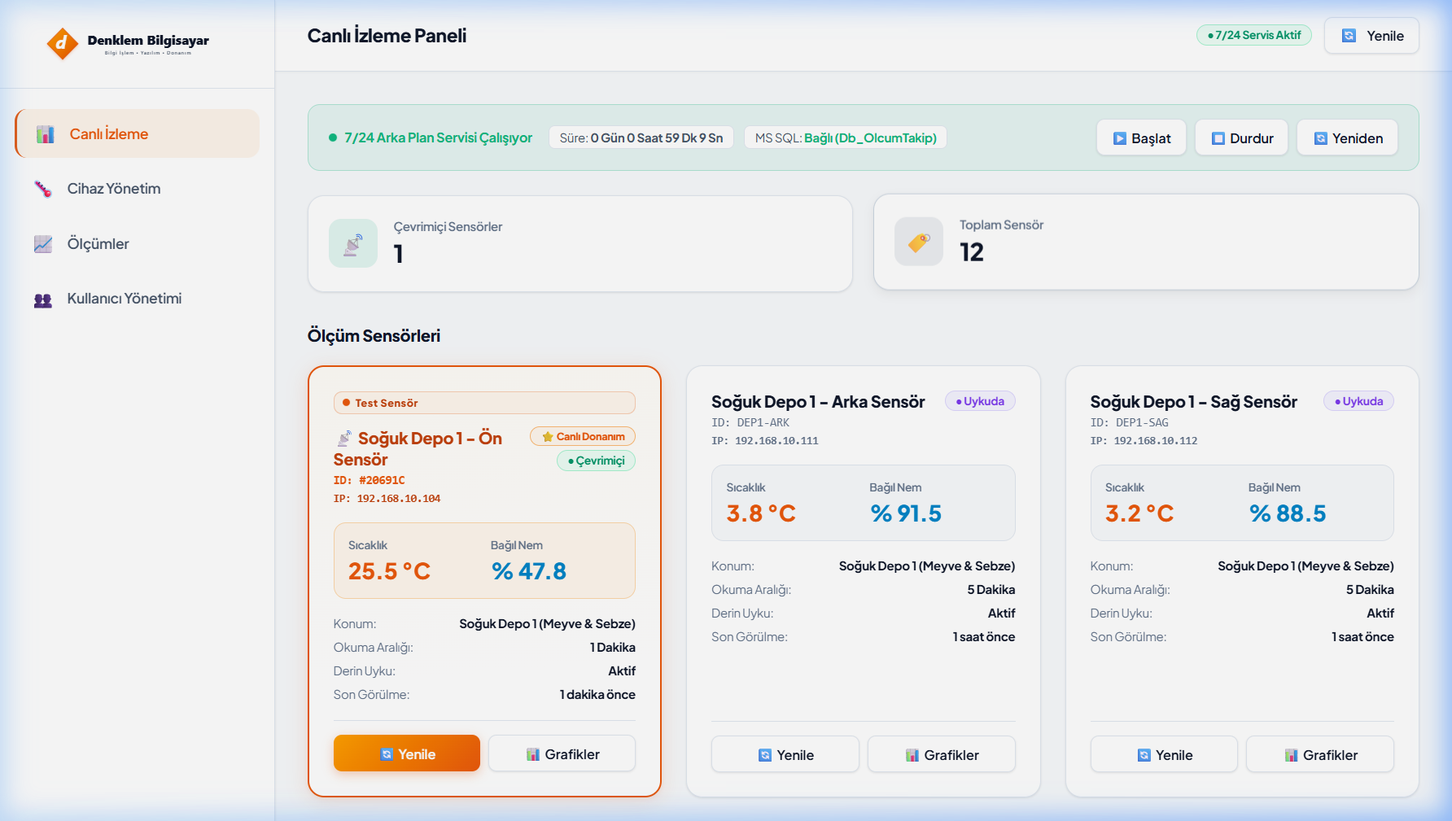Click Yenile on the Arka Sensör card
Viewport: 1452px width, 821px height.
point(785,754)
